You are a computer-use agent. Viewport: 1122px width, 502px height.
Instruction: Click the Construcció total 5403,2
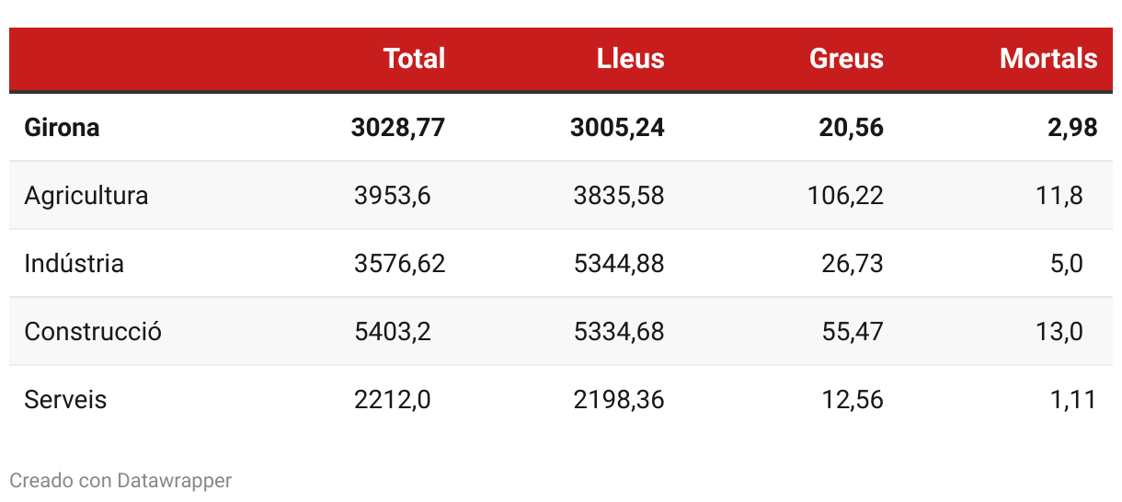(x=393, y=332)
